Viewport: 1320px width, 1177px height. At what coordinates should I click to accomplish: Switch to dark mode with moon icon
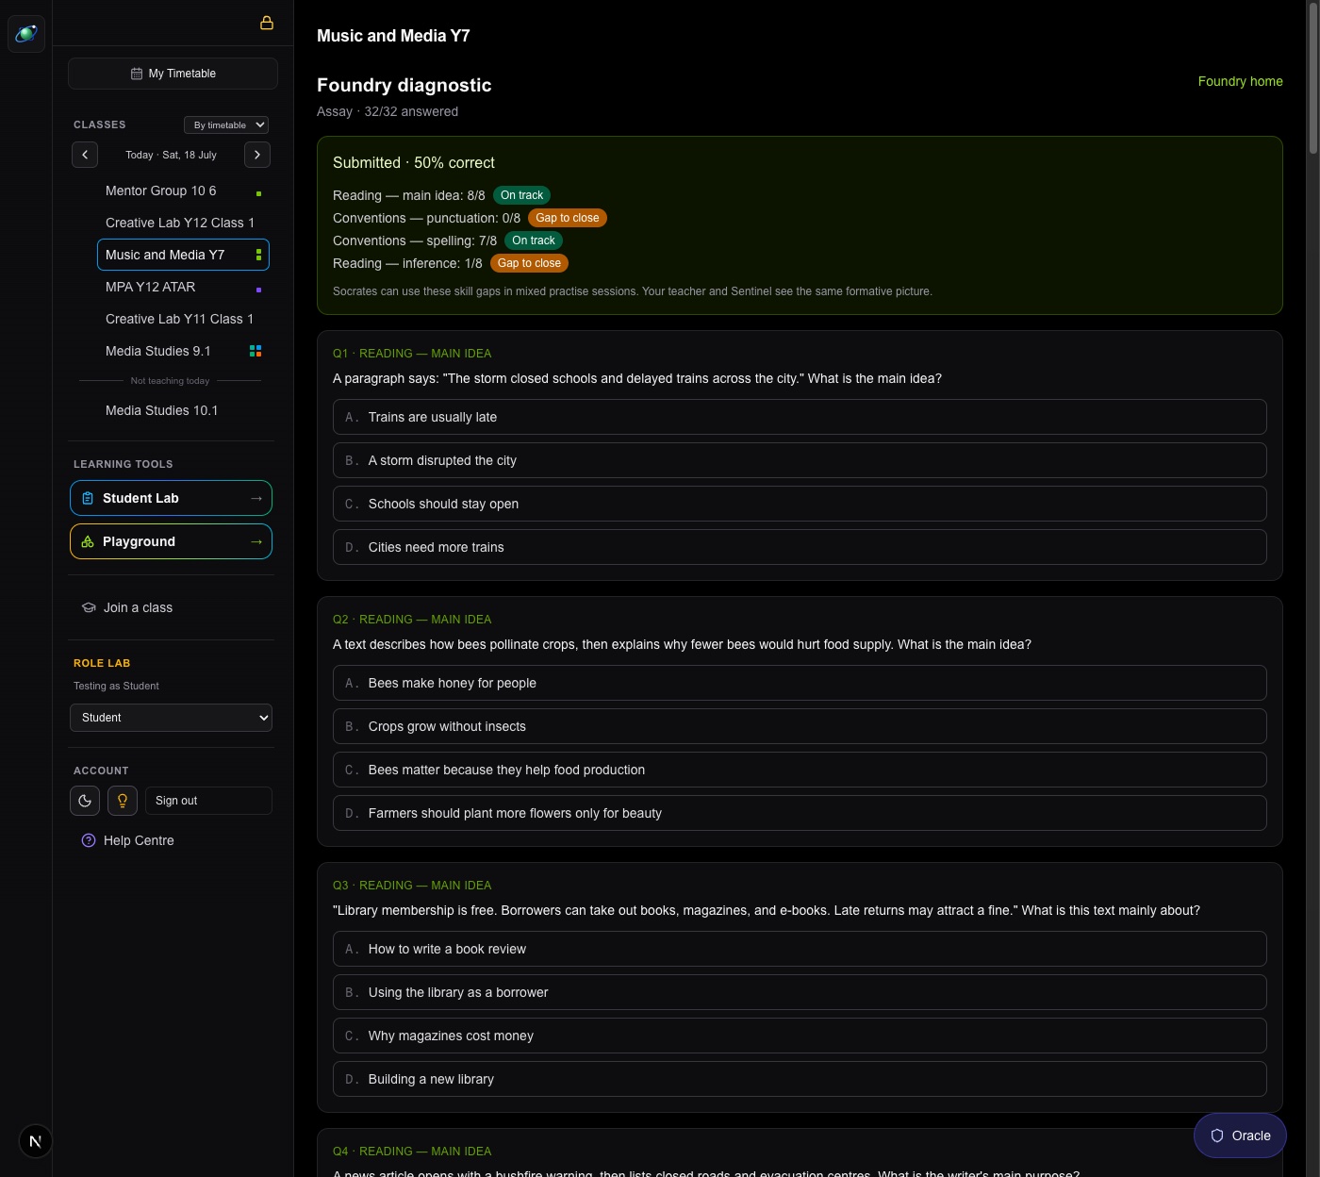point(85,801)
